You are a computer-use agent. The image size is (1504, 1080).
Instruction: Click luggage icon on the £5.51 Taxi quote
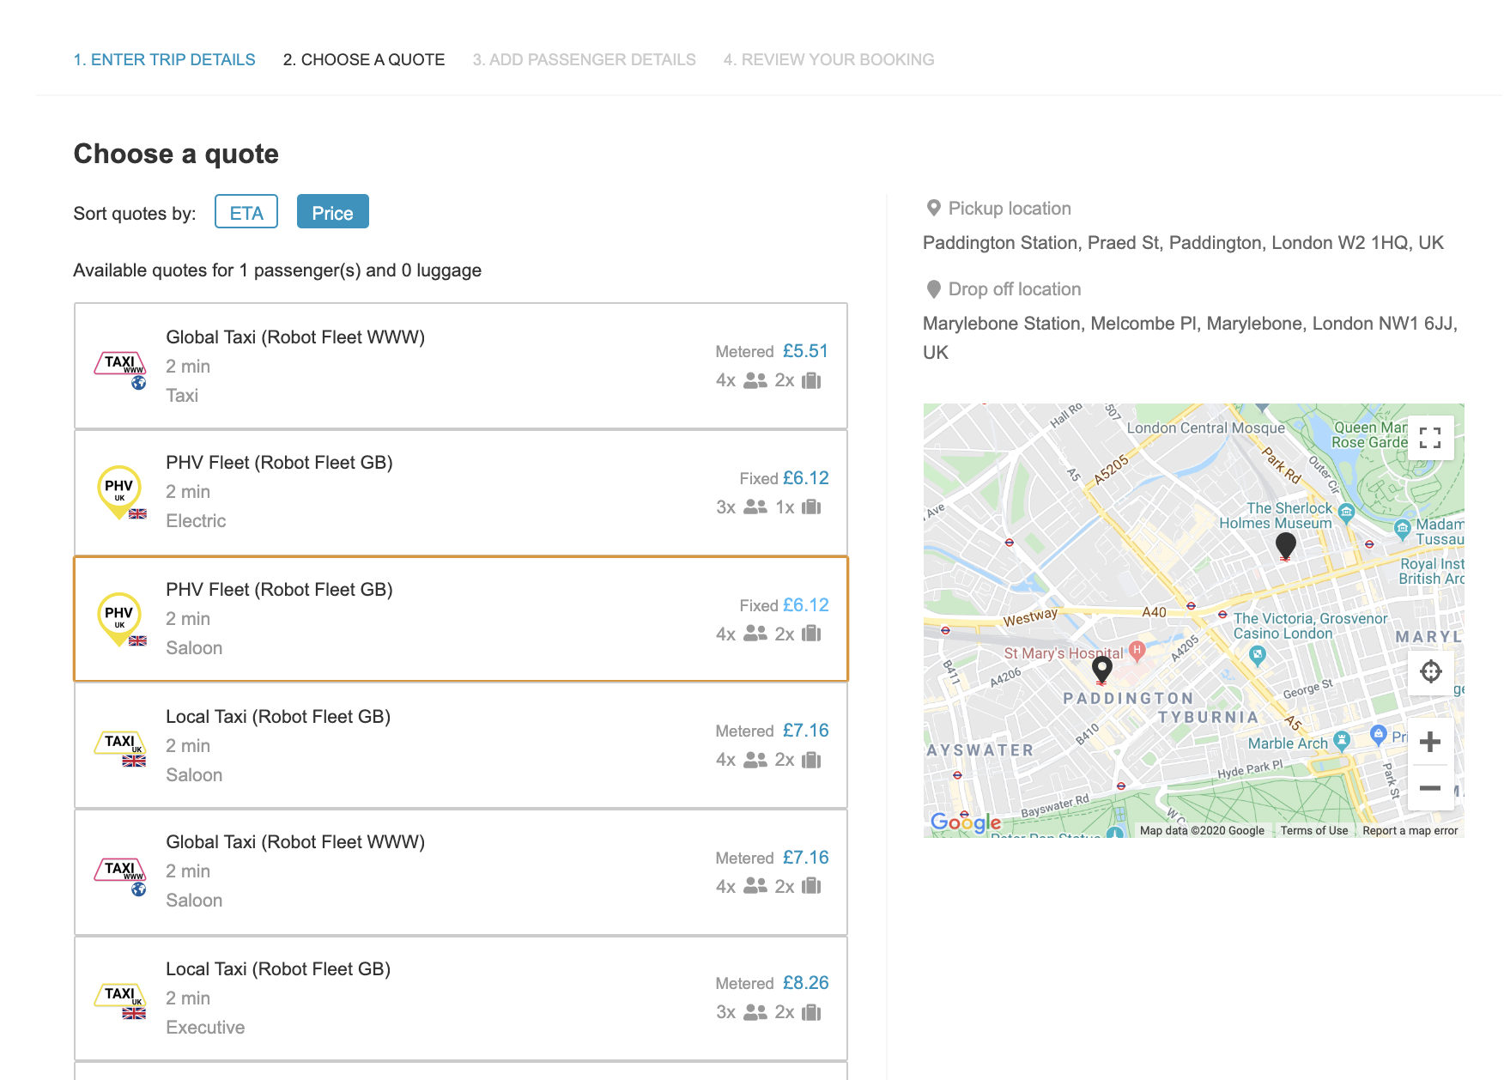pyautogui.click(x=811, y=380)
